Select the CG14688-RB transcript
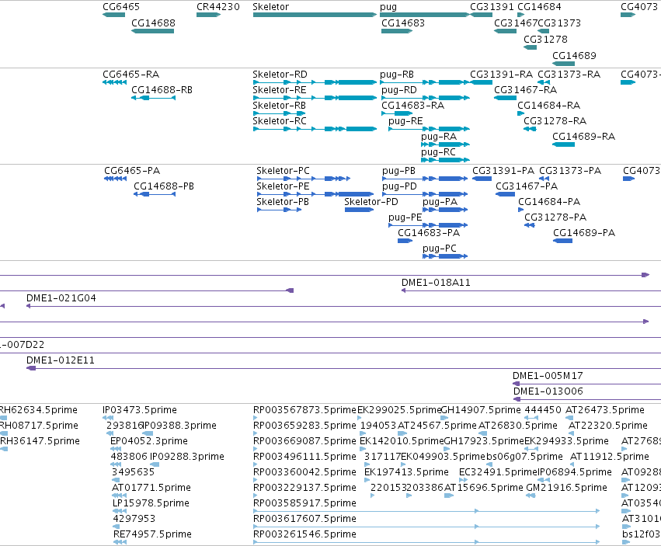The width and height of the screenshot is (661, 546). pos(154,98)
